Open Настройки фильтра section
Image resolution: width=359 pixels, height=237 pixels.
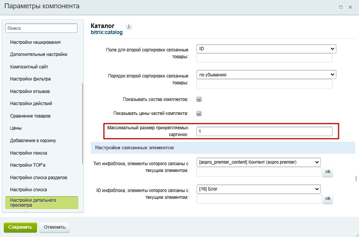tap(31, 79)
